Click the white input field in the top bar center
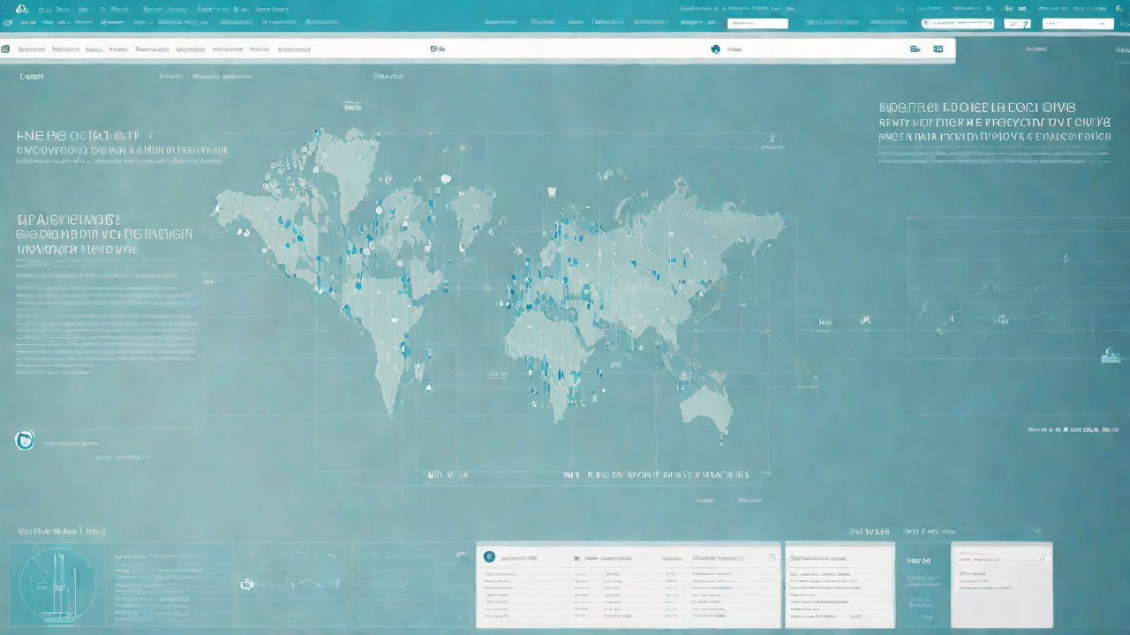Screen dimensions: 1130x635 (757, 23)
